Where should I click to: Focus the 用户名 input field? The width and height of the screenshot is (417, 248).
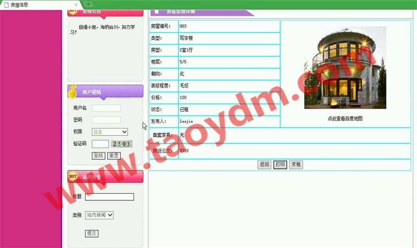click(106, 108)
